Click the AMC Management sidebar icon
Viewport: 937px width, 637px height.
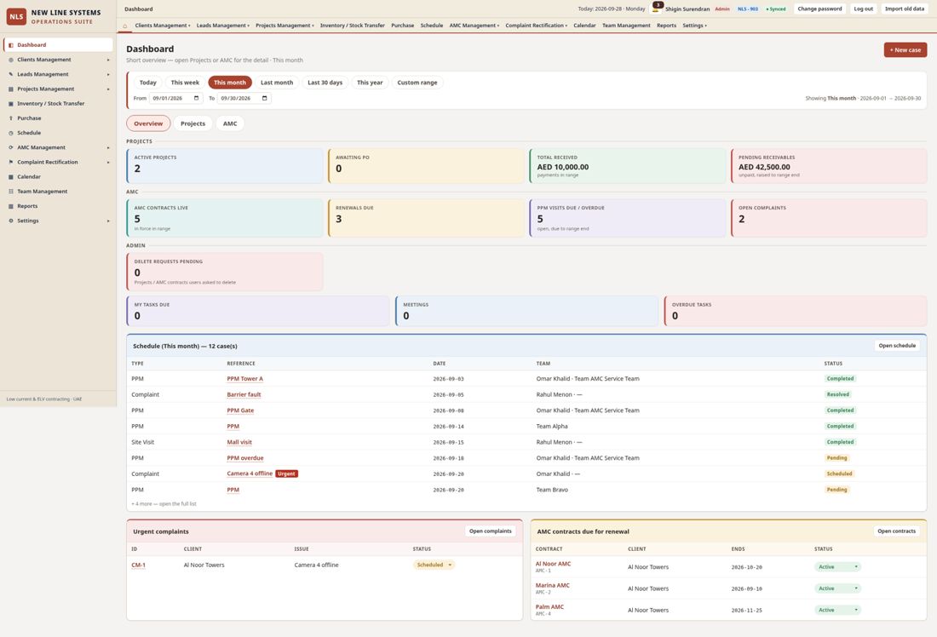pos(11,147)
